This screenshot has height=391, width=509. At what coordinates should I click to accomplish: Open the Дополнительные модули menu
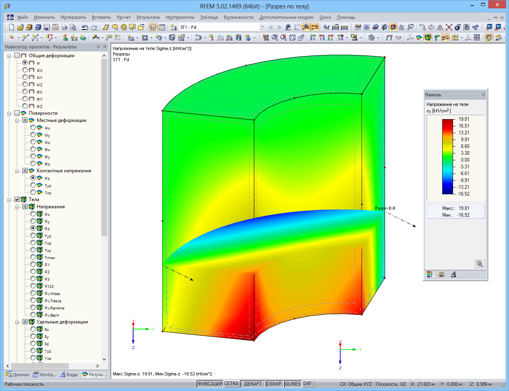pyautogui.click(x=286, y=17)
